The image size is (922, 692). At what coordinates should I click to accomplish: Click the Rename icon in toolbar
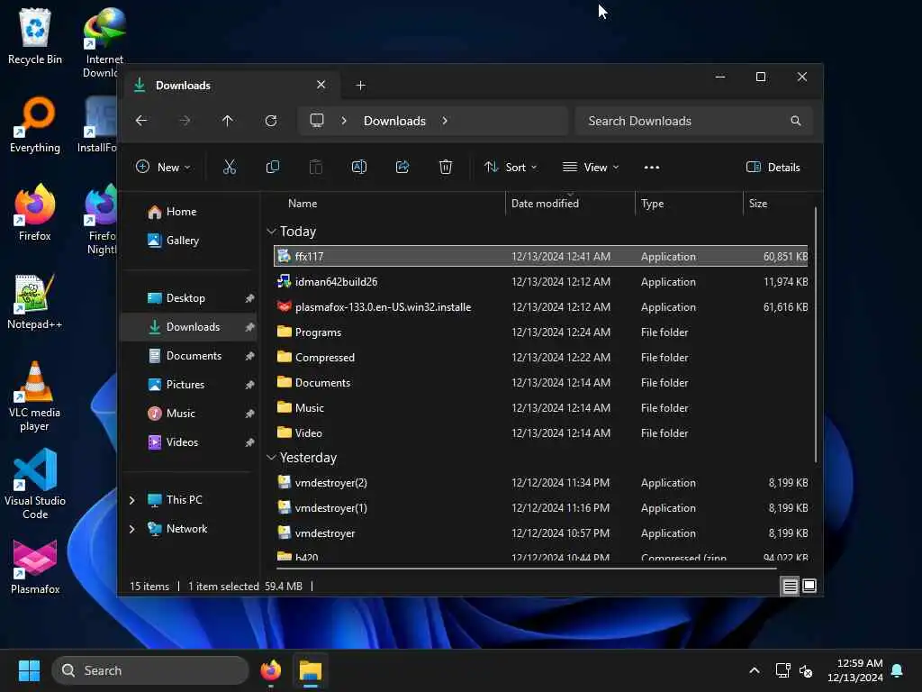tap(359, 168)
